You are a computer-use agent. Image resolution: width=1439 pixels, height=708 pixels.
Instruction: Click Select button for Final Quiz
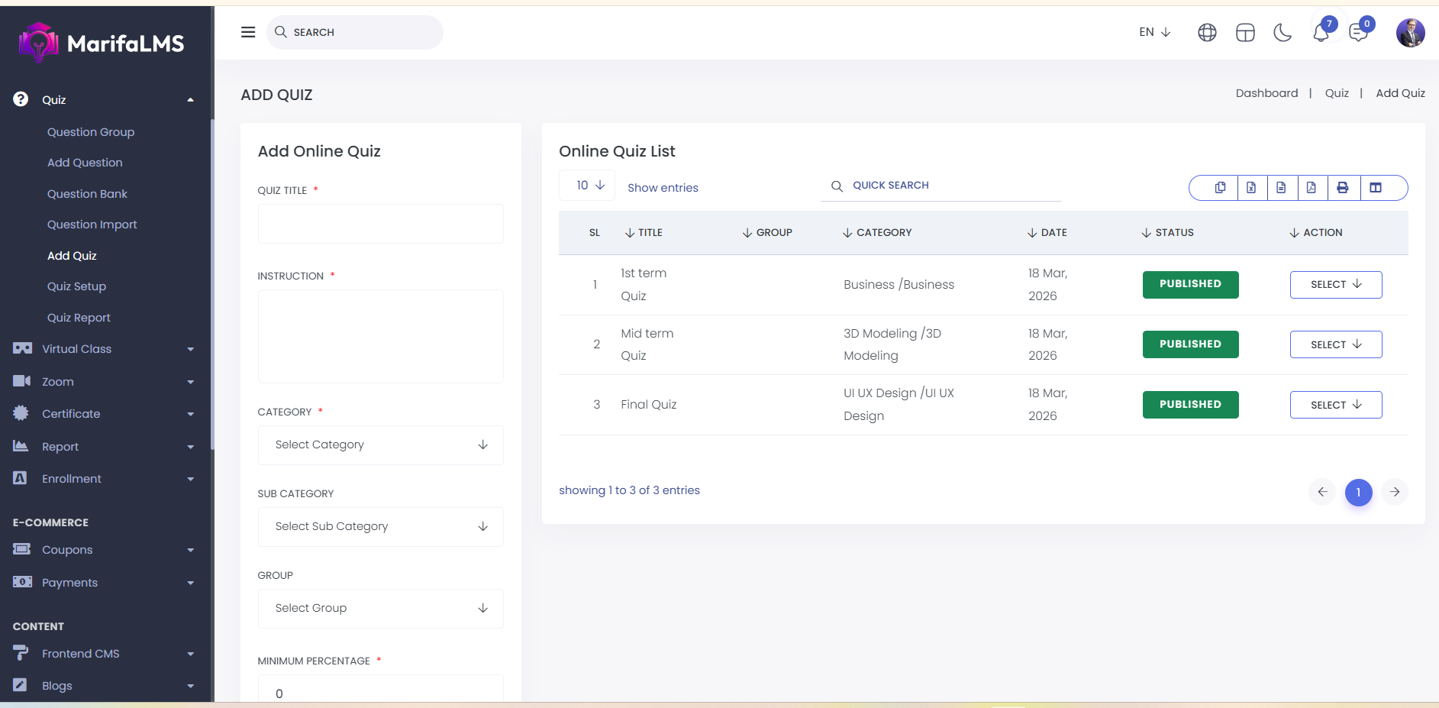[x=1335, y=405]
